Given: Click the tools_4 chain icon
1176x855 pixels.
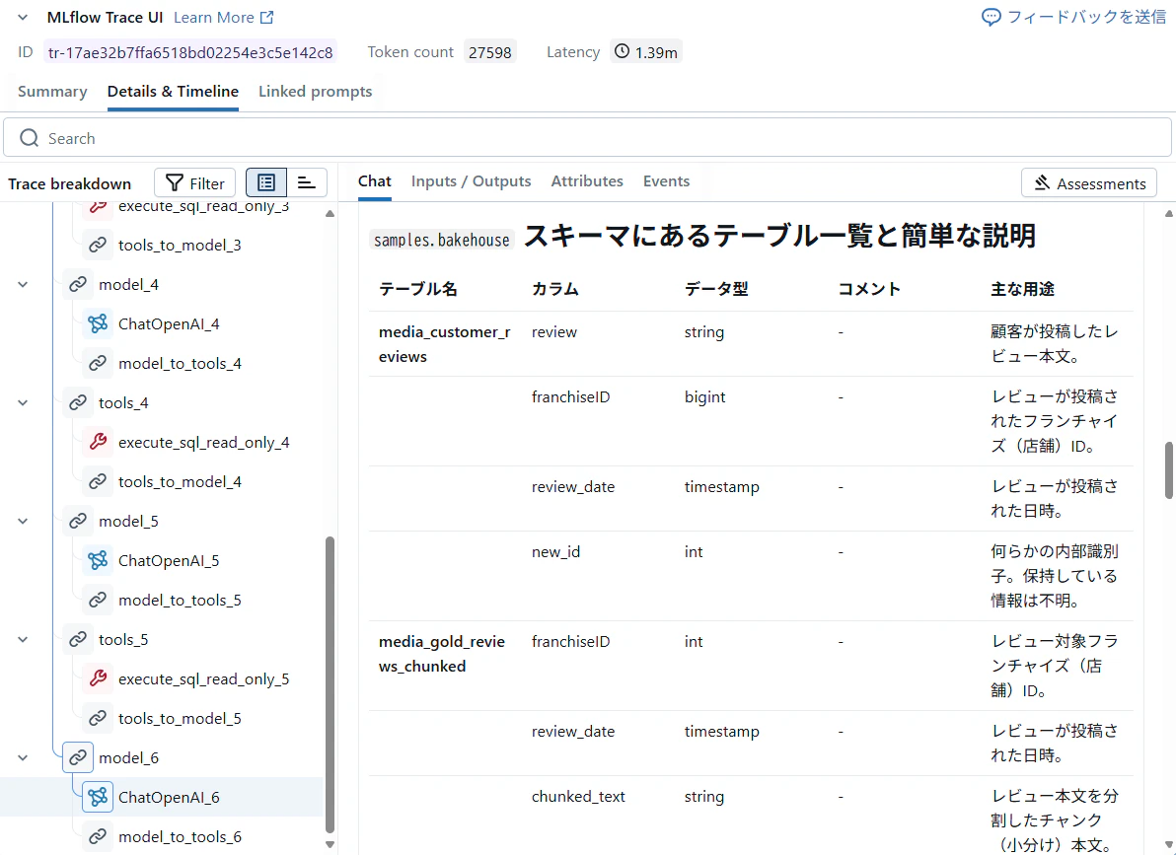Looking at the screenshot, I should pyautogui.click(x=78, y=403).
